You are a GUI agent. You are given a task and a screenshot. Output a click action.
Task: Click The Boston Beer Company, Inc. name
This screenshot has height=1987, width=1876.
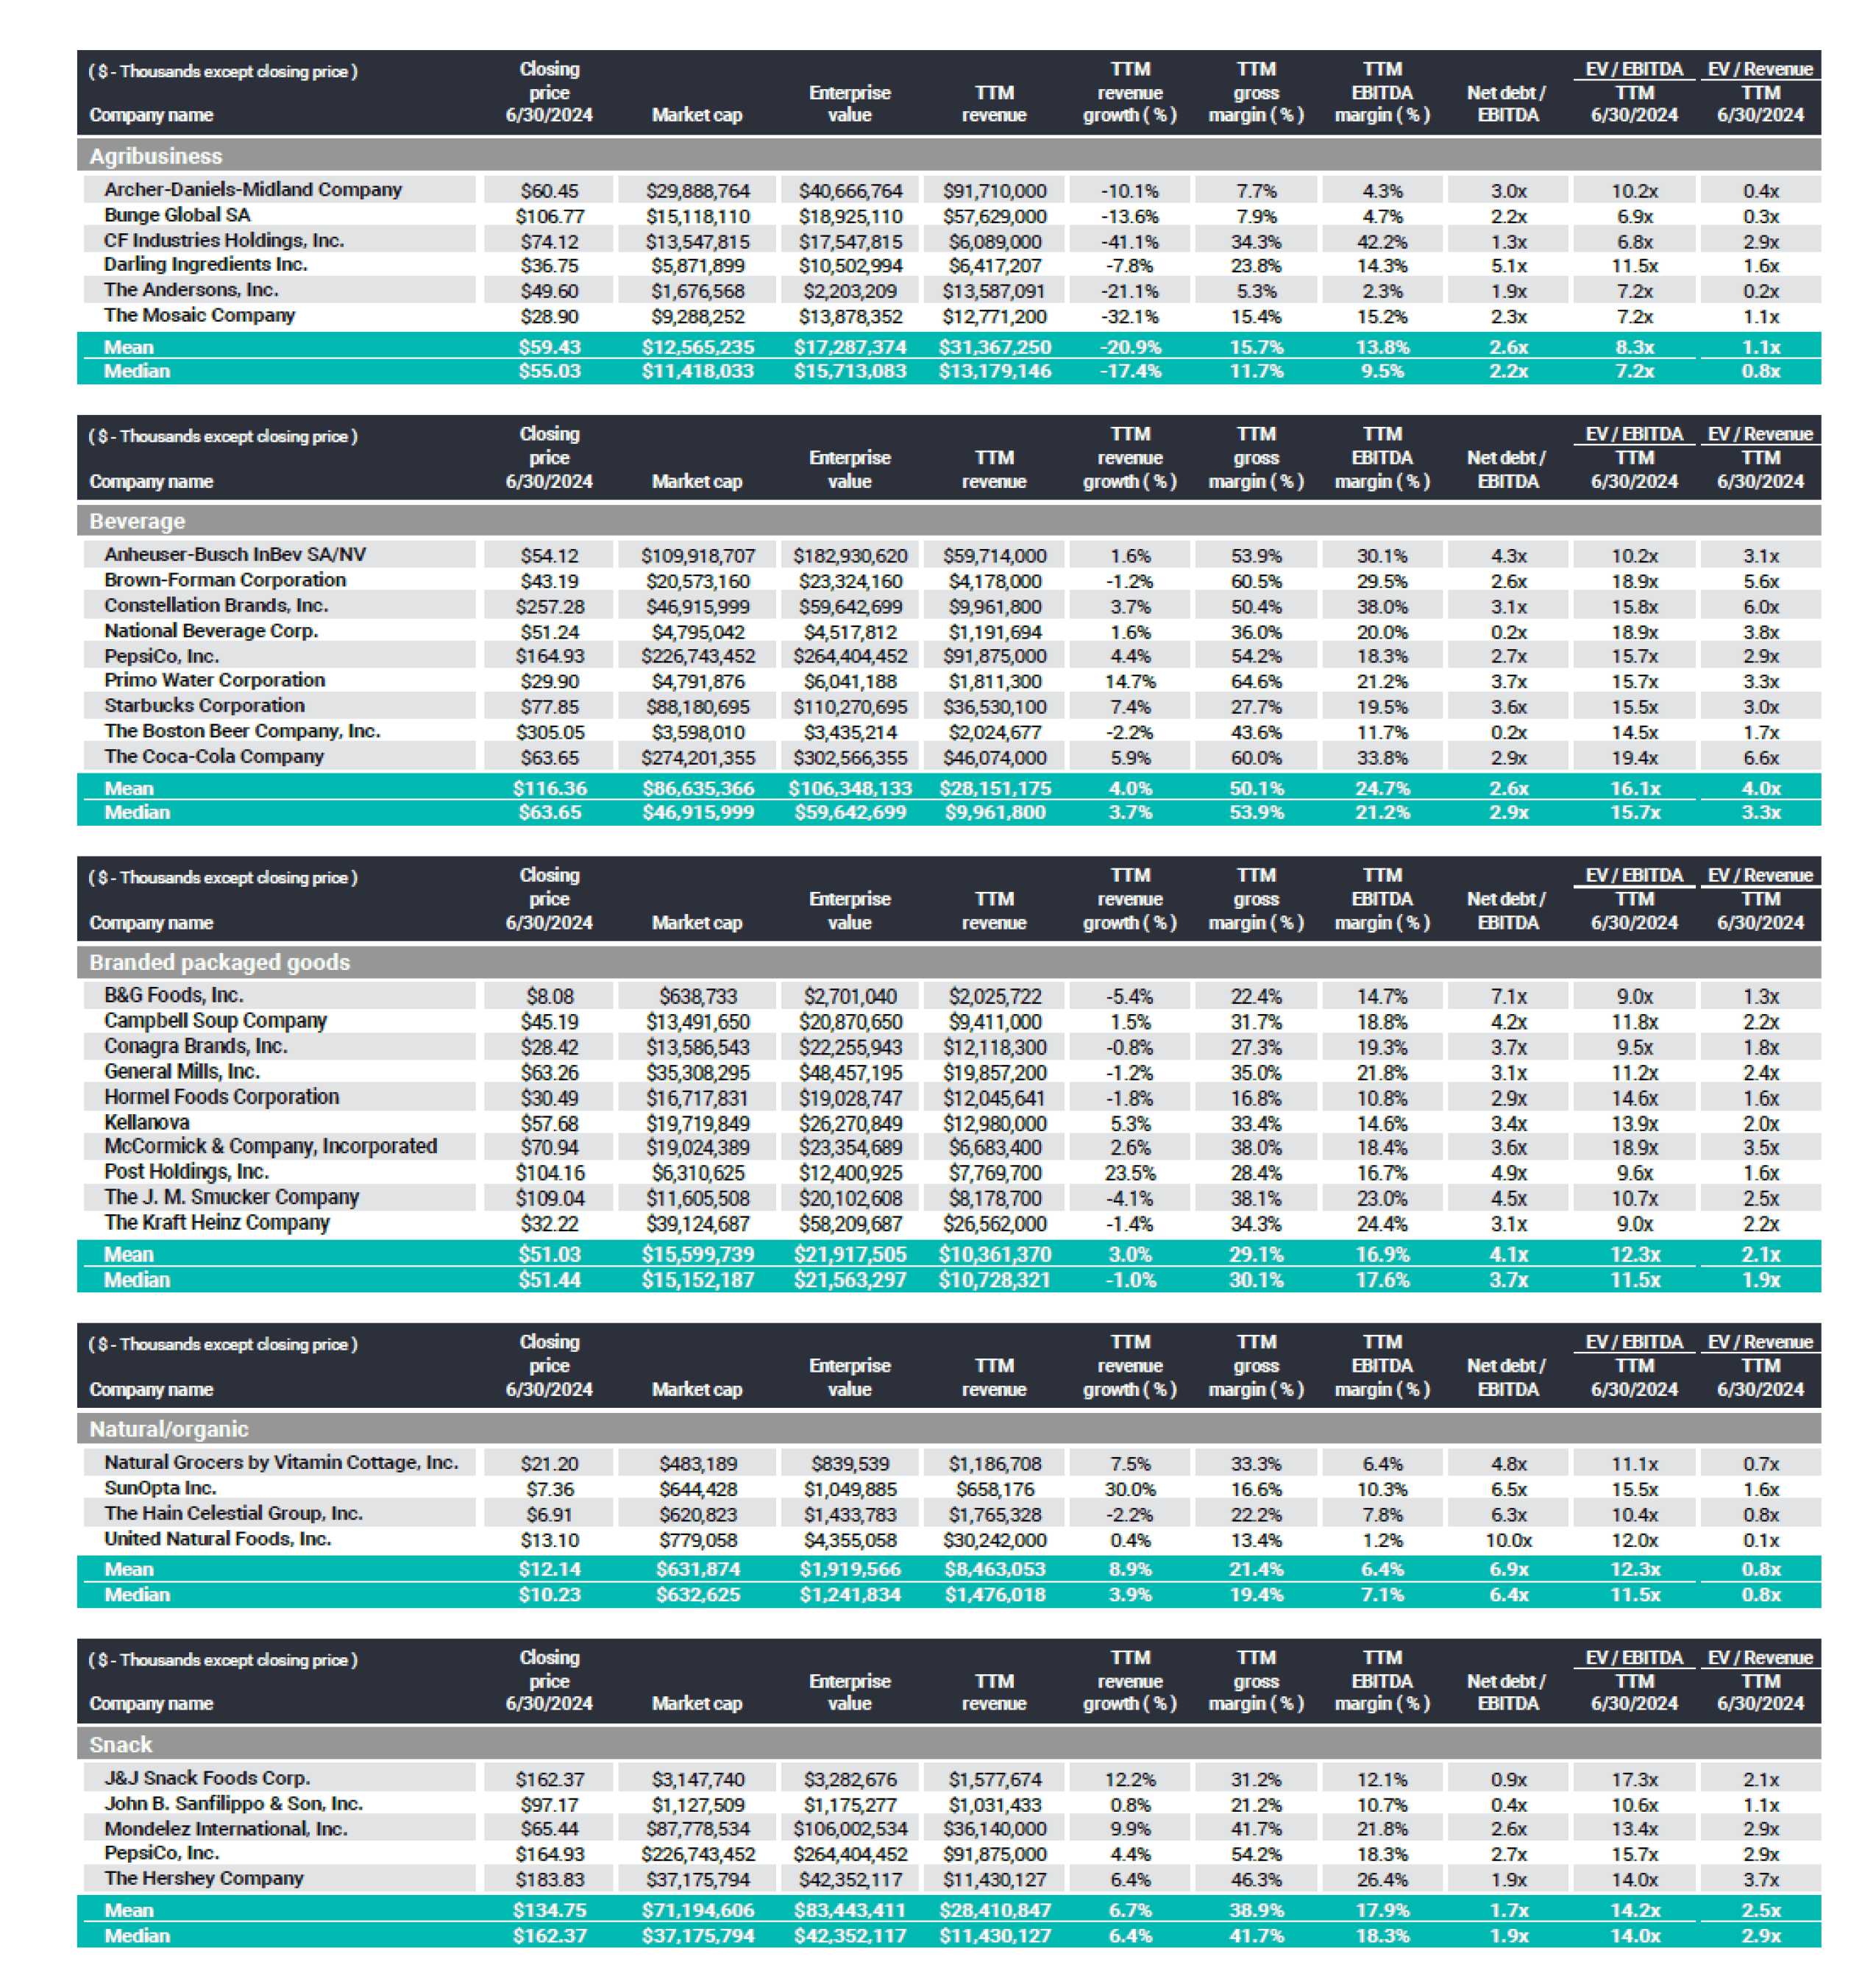pyautogui.click(x=242, y=732)
